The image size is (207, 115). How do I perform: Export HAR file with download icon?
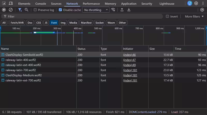129,10
